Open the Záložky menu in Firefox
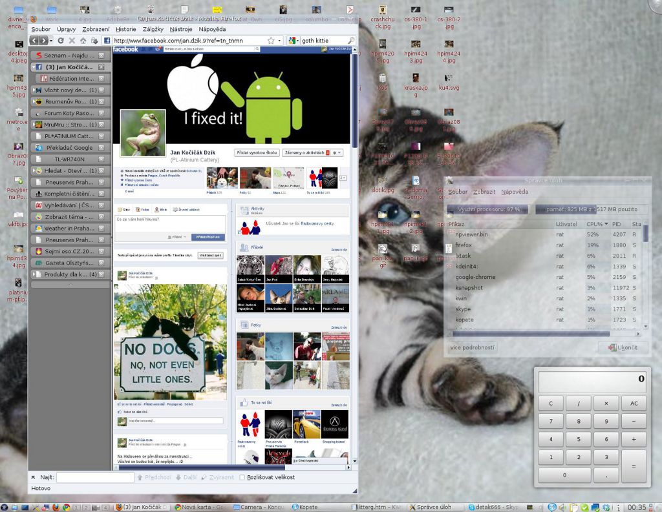This screenshot has width=662, height=512. 153,29
